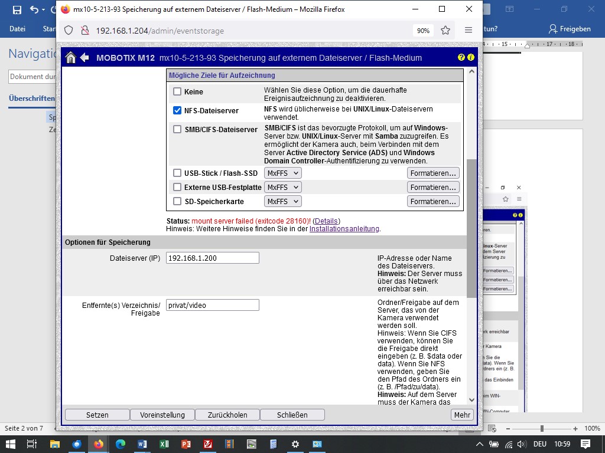Enable the SD-Speicherkarte checkbox
The image size is (605, 453).
pyautogui.click(x=177, y=201)
